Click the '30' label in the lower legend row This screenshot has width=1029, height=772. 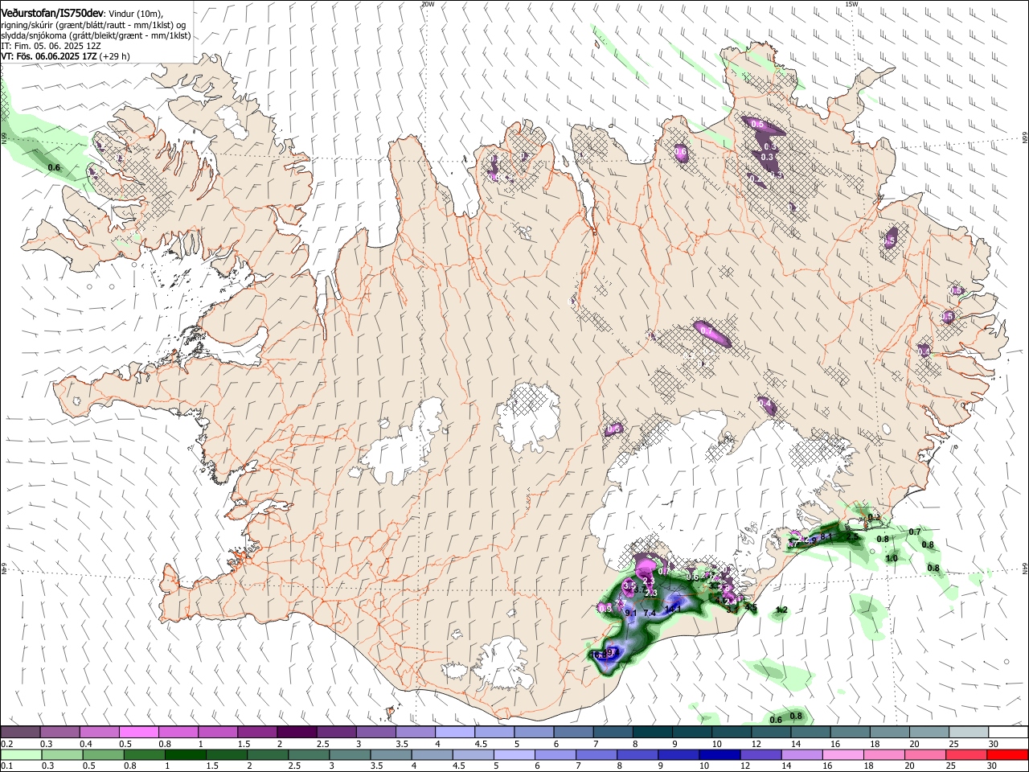991,766
